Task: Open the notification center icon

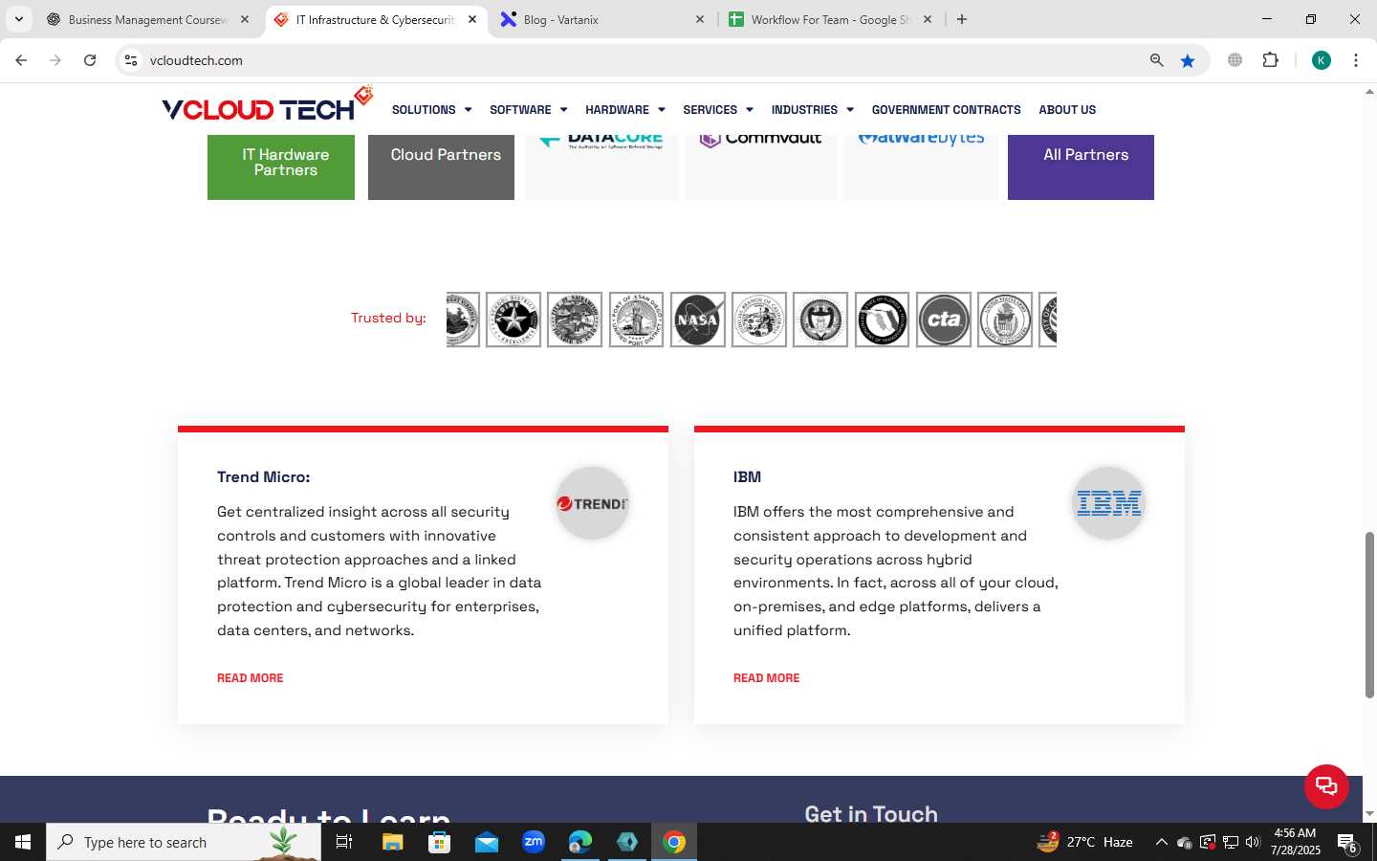Action: click(x=1346, y=843)
